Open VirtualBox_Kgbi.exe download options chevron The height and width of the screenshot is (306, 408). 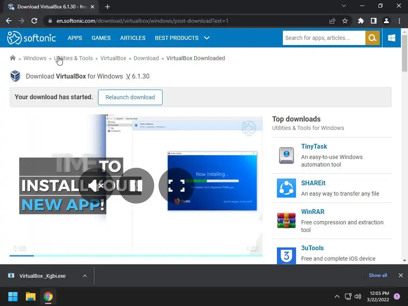click(85, 276)
